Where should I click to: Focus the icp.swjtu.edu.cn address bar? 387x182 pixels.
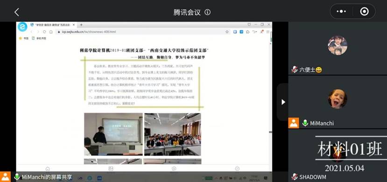[x=143, y=32]
